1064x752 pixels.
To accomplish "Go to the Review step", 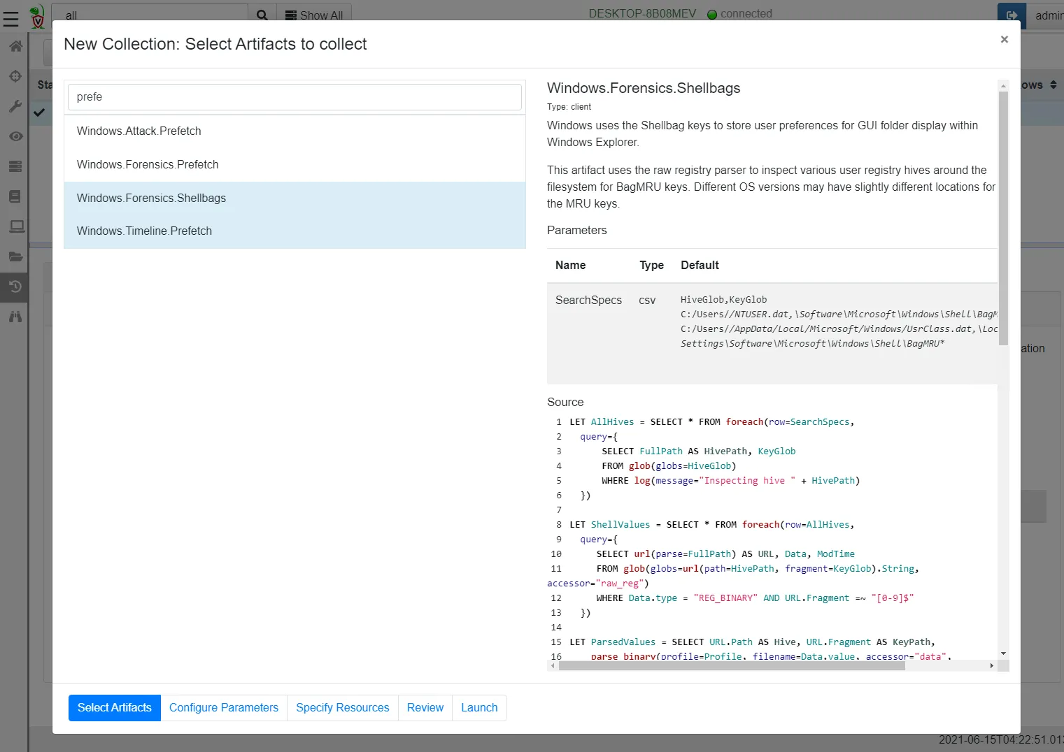I will tap(425, 707).
